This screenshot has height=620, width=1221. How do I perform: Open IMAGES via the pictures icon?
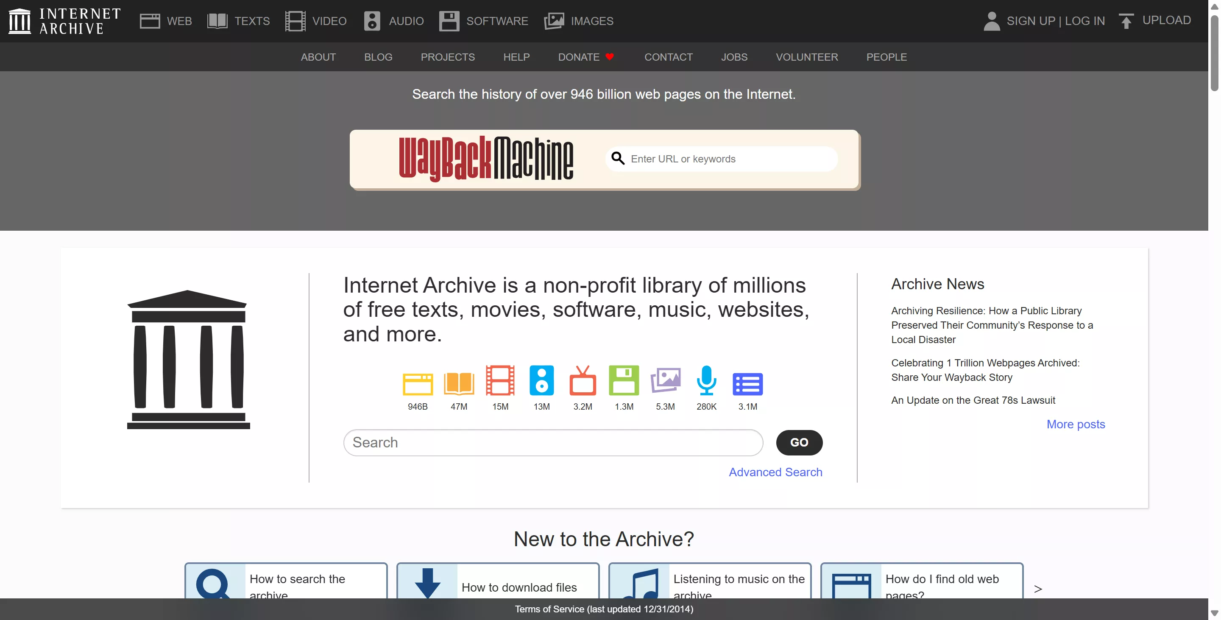click(x=553, y=21)
